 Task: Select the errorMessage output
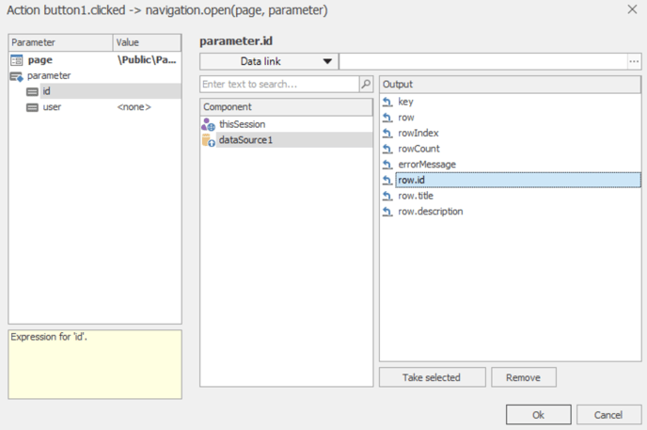(x=511, y=165)
